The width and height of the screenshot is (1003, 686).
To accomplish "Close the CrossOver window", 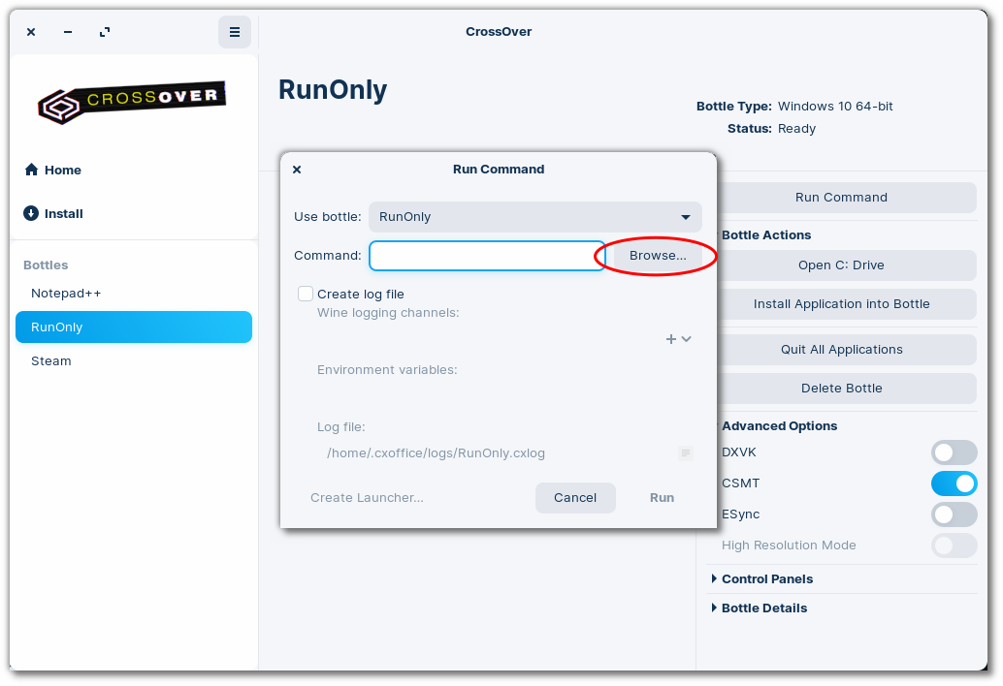I will coord(31,32).
